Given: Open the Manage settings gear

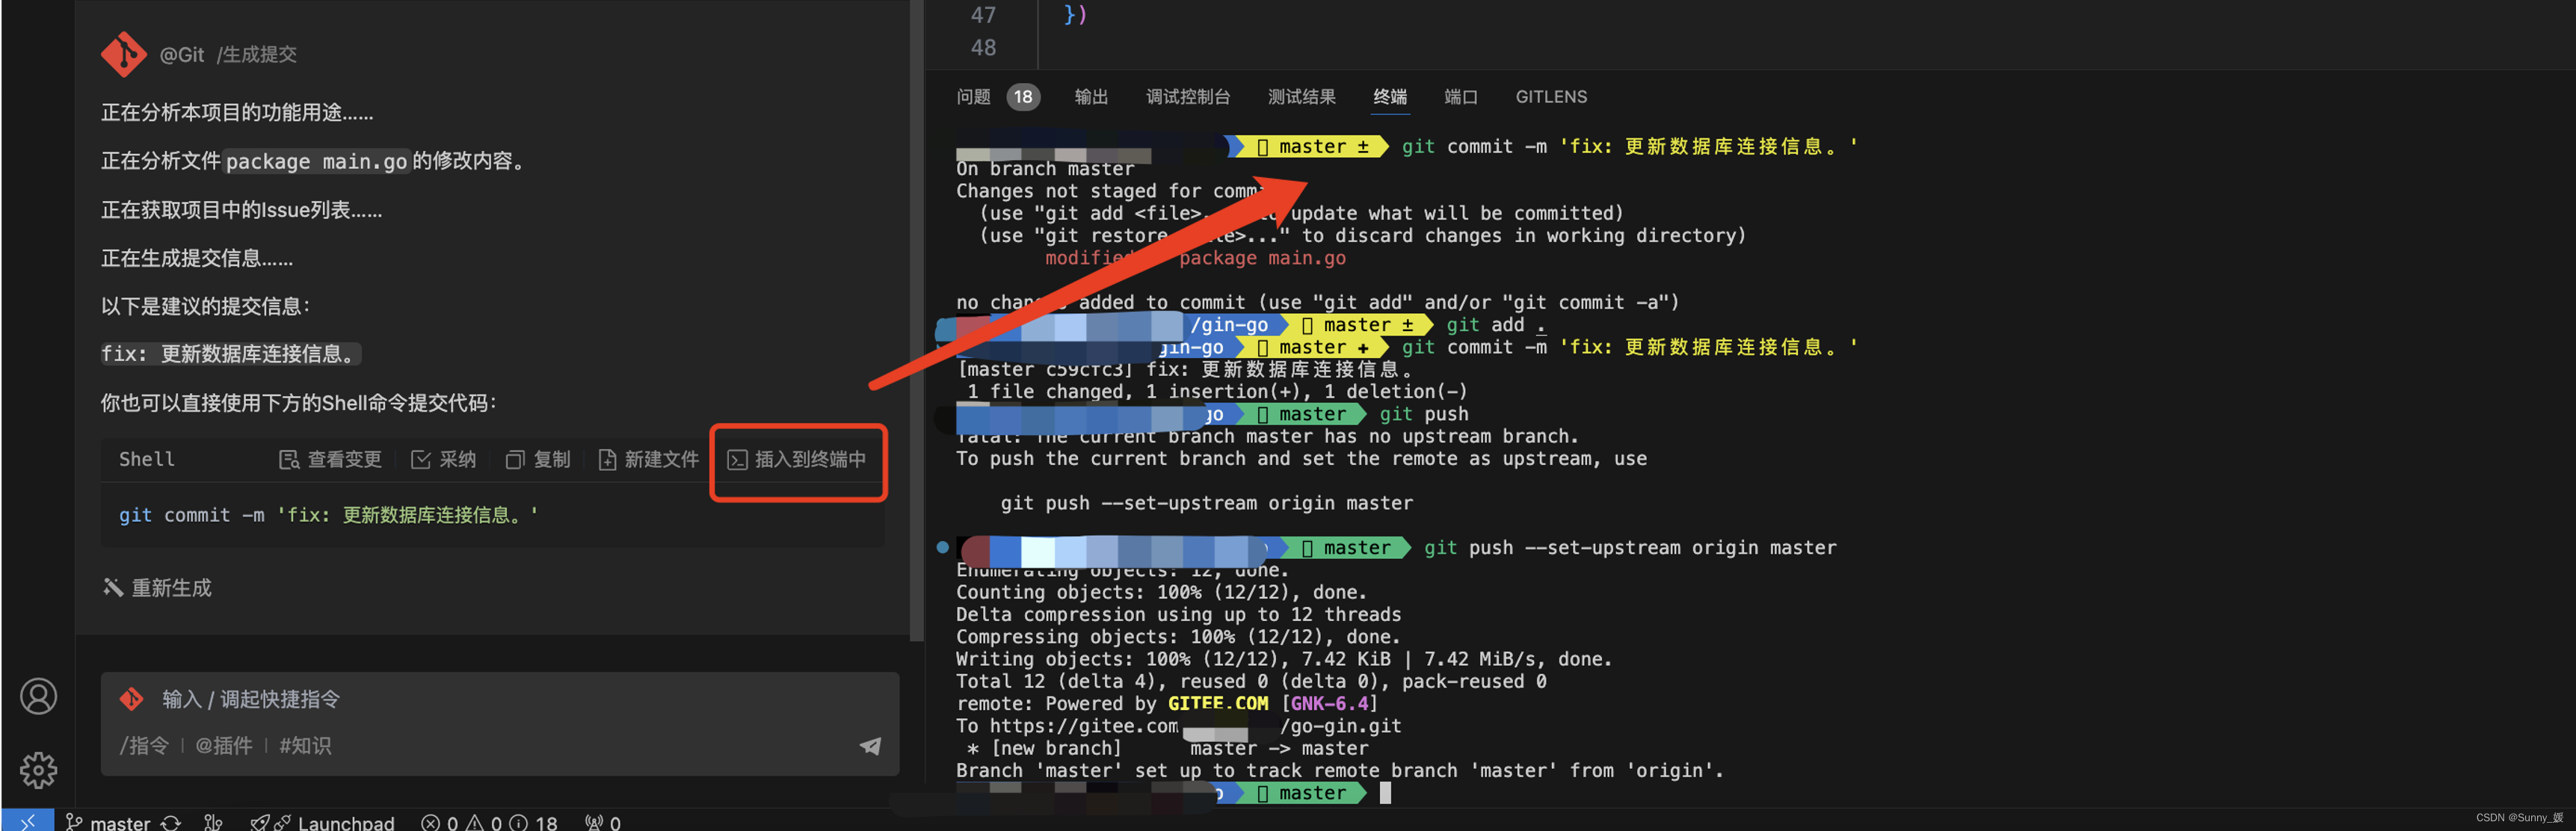Looking at the screenshot, I should coord(38,769).
